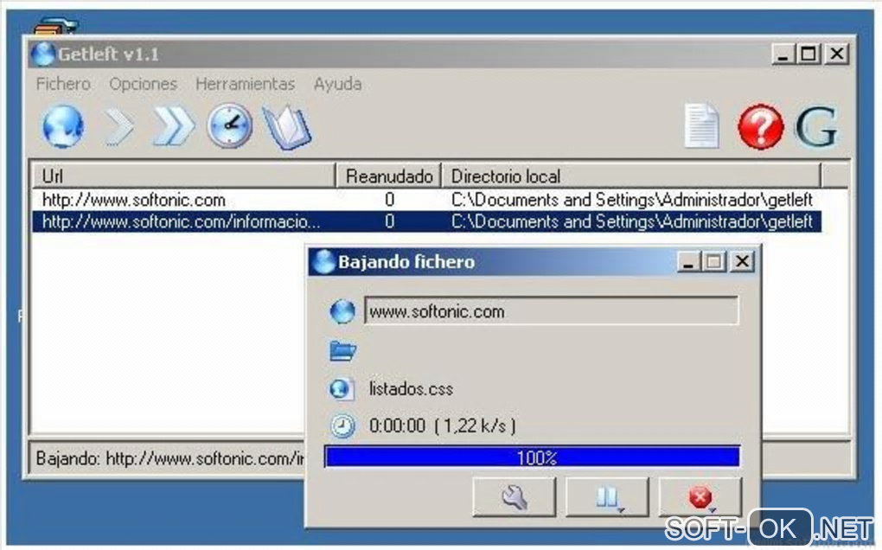The width and height of the screenshot is (882, 550).
Task: Maximize the Getleft v1.1 window
Action: click(x=808, y=54)
